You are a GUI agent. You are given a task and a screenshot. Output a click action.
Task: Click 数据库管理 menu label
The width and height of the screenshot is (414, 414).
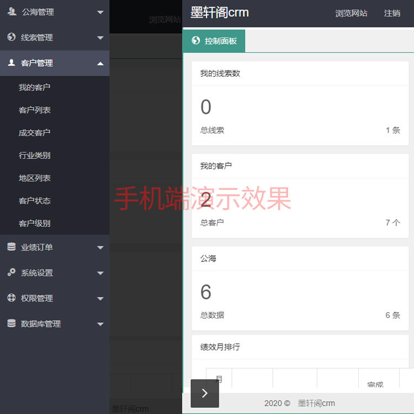[x=41, y=323]
